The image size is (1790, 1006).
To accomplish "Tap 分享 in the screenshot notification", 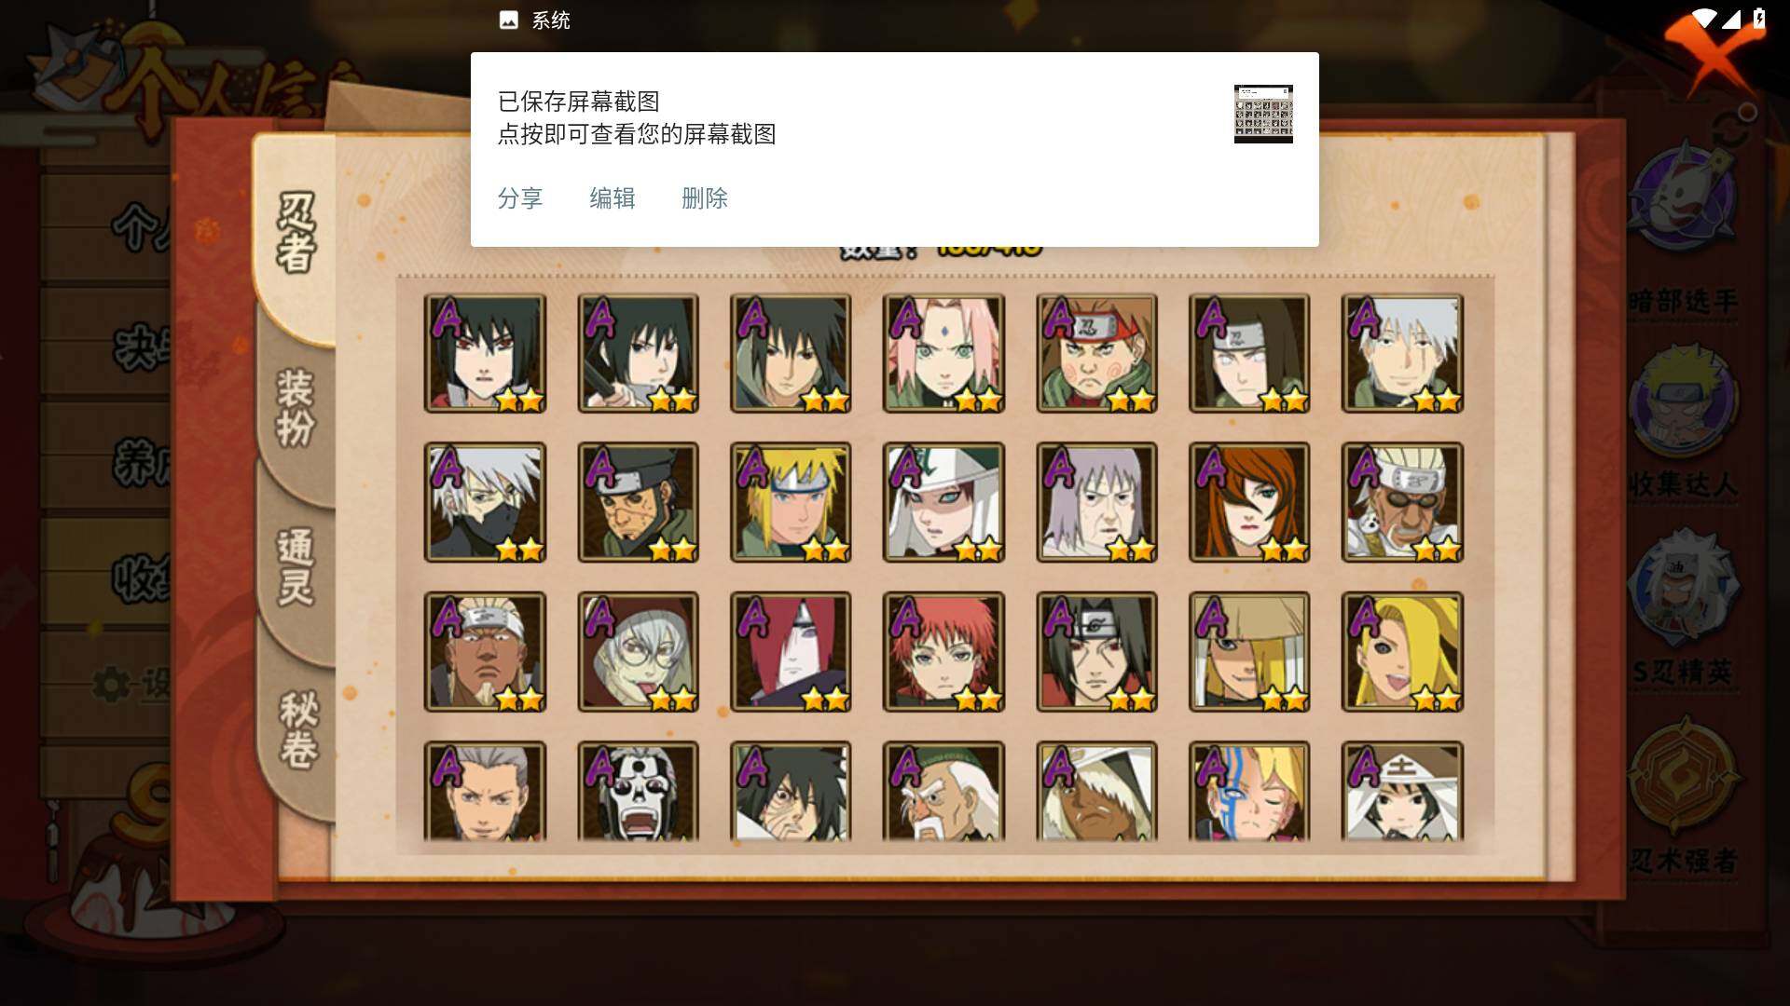I will [x=520, y=198].
